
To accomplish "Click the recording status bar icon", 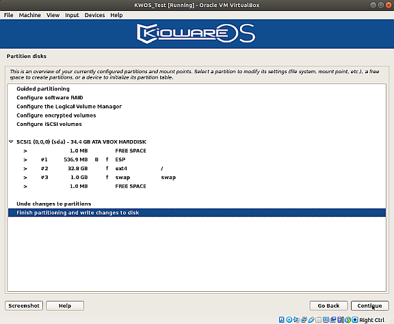I will point(333,320).
